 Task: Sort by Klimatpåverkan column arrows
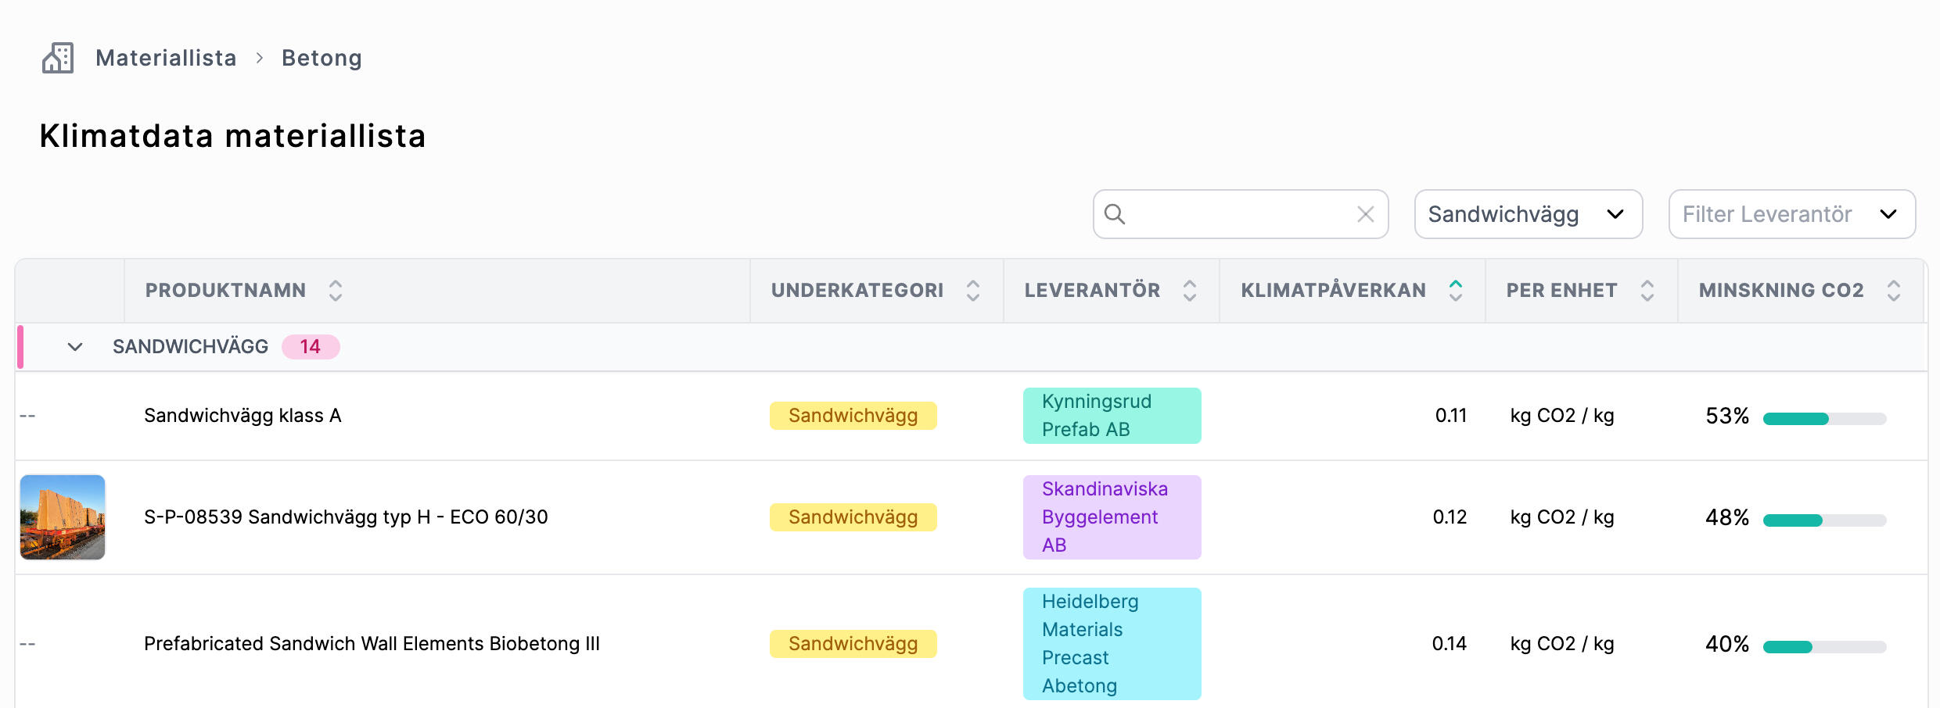tap(1456, 291)
